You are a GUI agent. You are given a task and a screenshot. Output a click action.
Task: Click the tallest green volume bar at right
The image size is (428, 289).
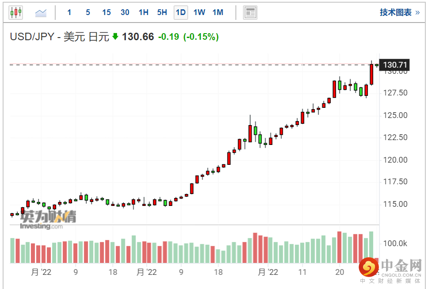(371, 247)
